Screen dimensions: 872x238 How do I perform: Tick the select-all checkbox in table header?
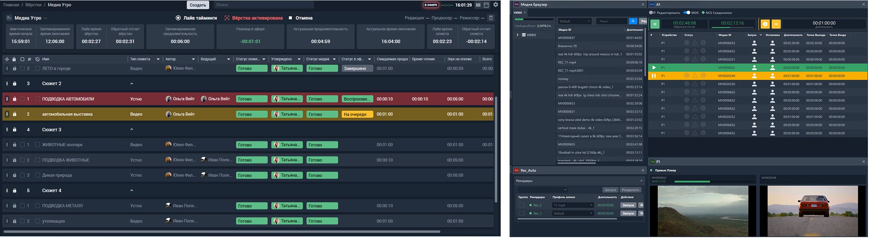tap(22, 59)
